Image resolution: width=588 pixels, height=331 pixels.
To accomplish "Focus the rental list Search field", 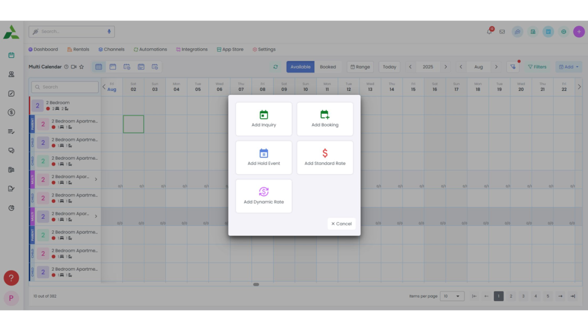I will click(65, 87).
